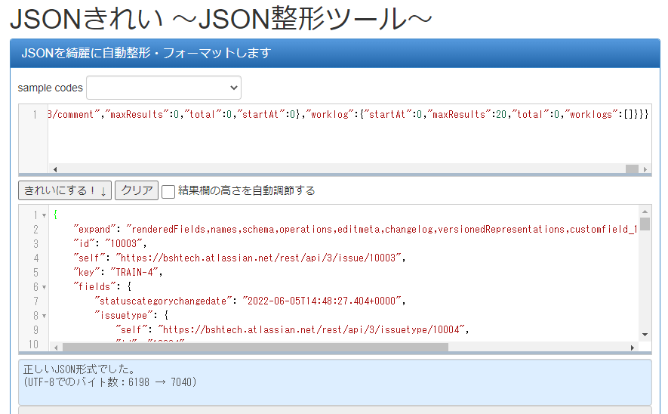The image size is (668, 414).
Task: Click the result pane's left scroll arrow
Action: pos(55,348)
